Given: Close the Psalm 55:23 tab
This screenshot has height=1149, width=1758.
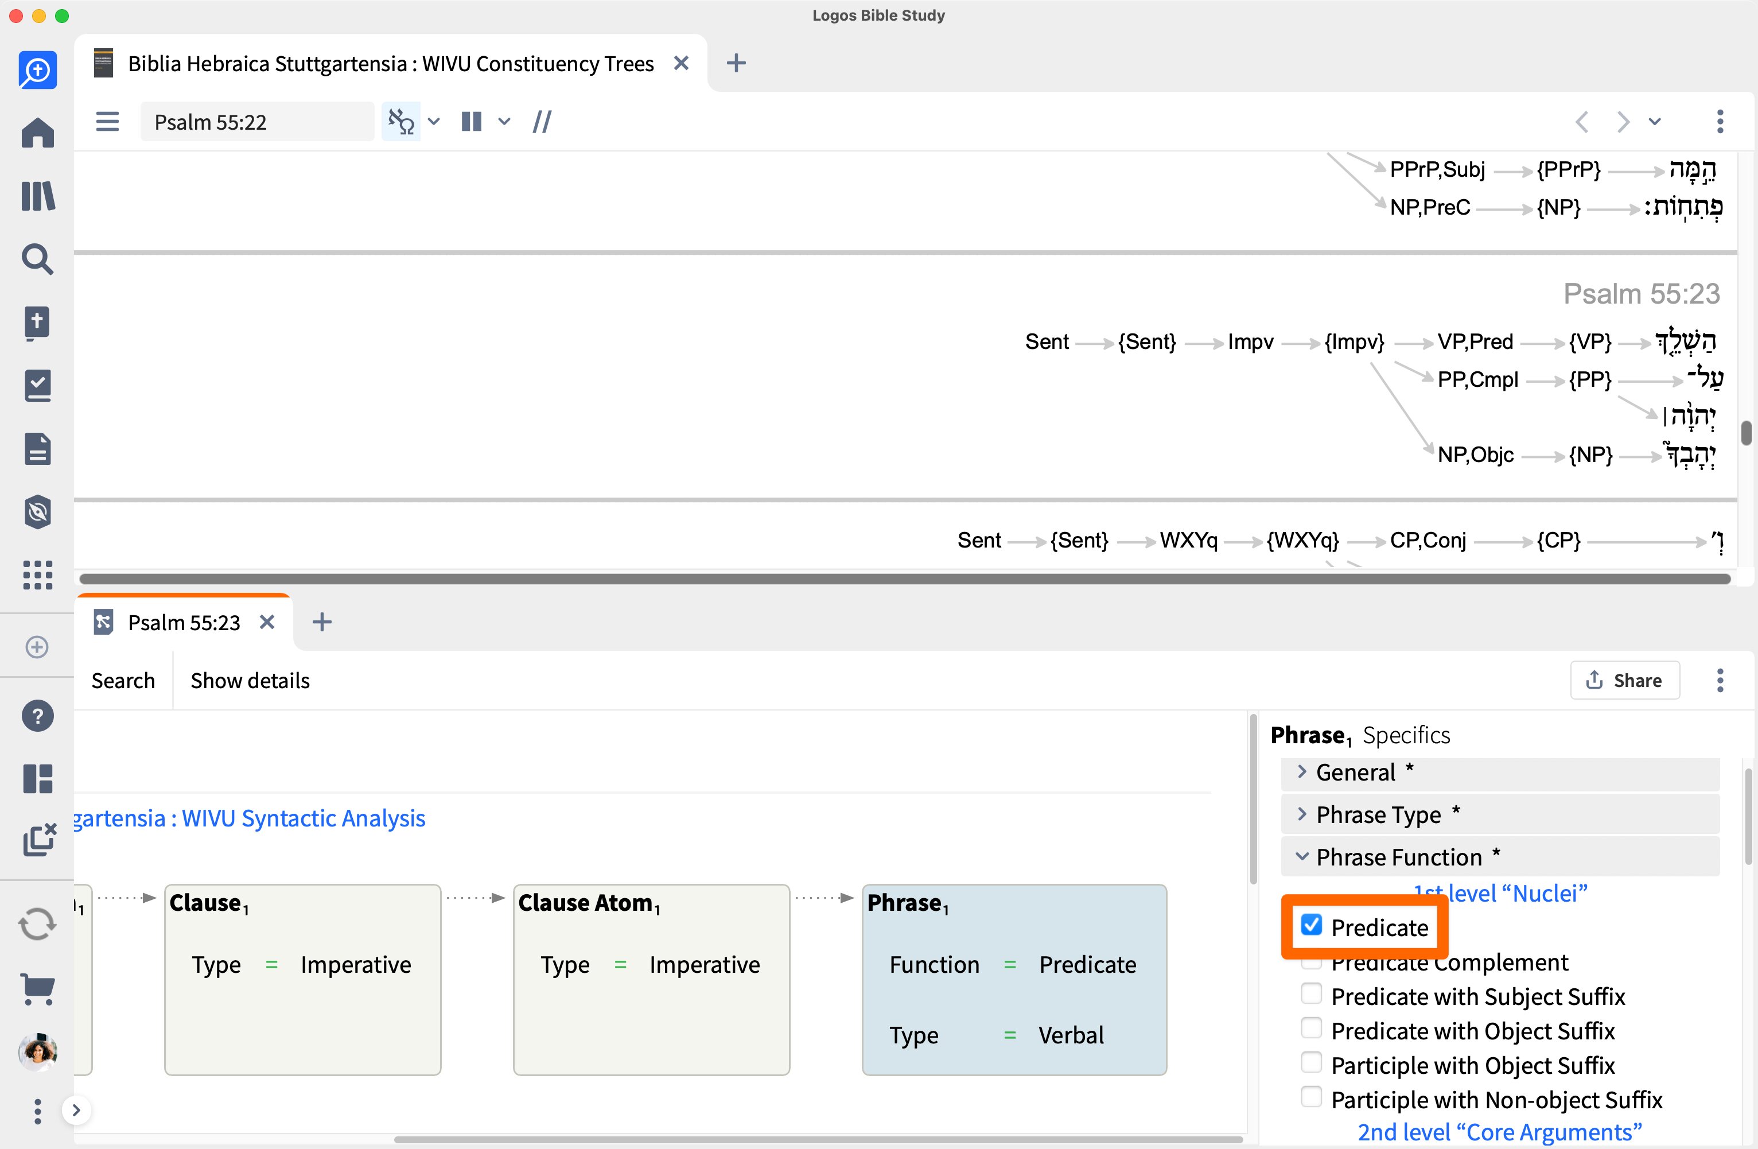Looking at the screenshot, I should coord(267,623).
